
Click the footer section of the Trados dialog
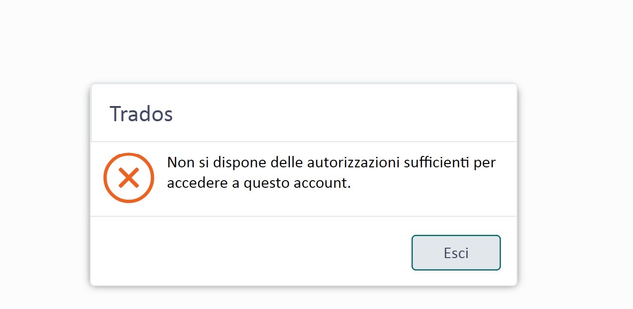pos(304,251)
